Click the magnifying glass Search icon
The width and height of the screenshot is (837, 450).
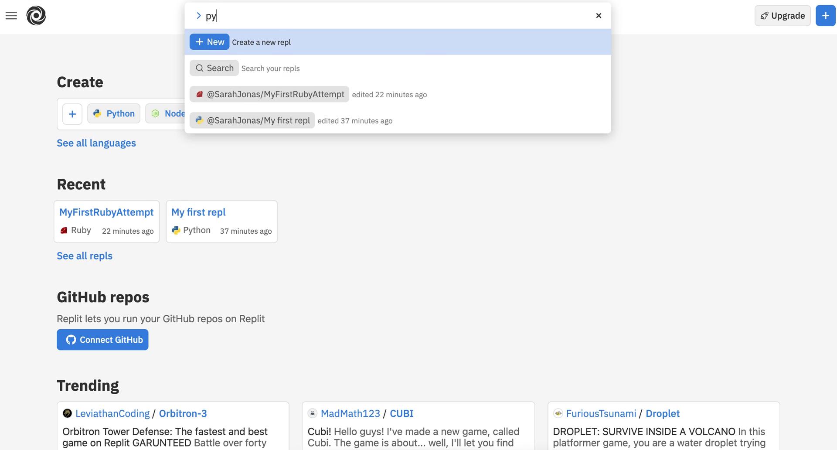pos(199,68)
